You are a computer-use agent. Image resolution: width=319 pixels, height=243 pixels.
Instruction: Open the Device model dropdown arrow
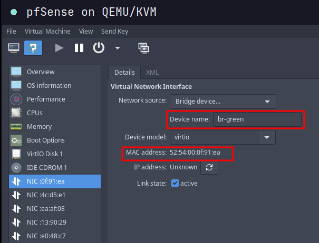pyautogui.click(x=267, y=137)
